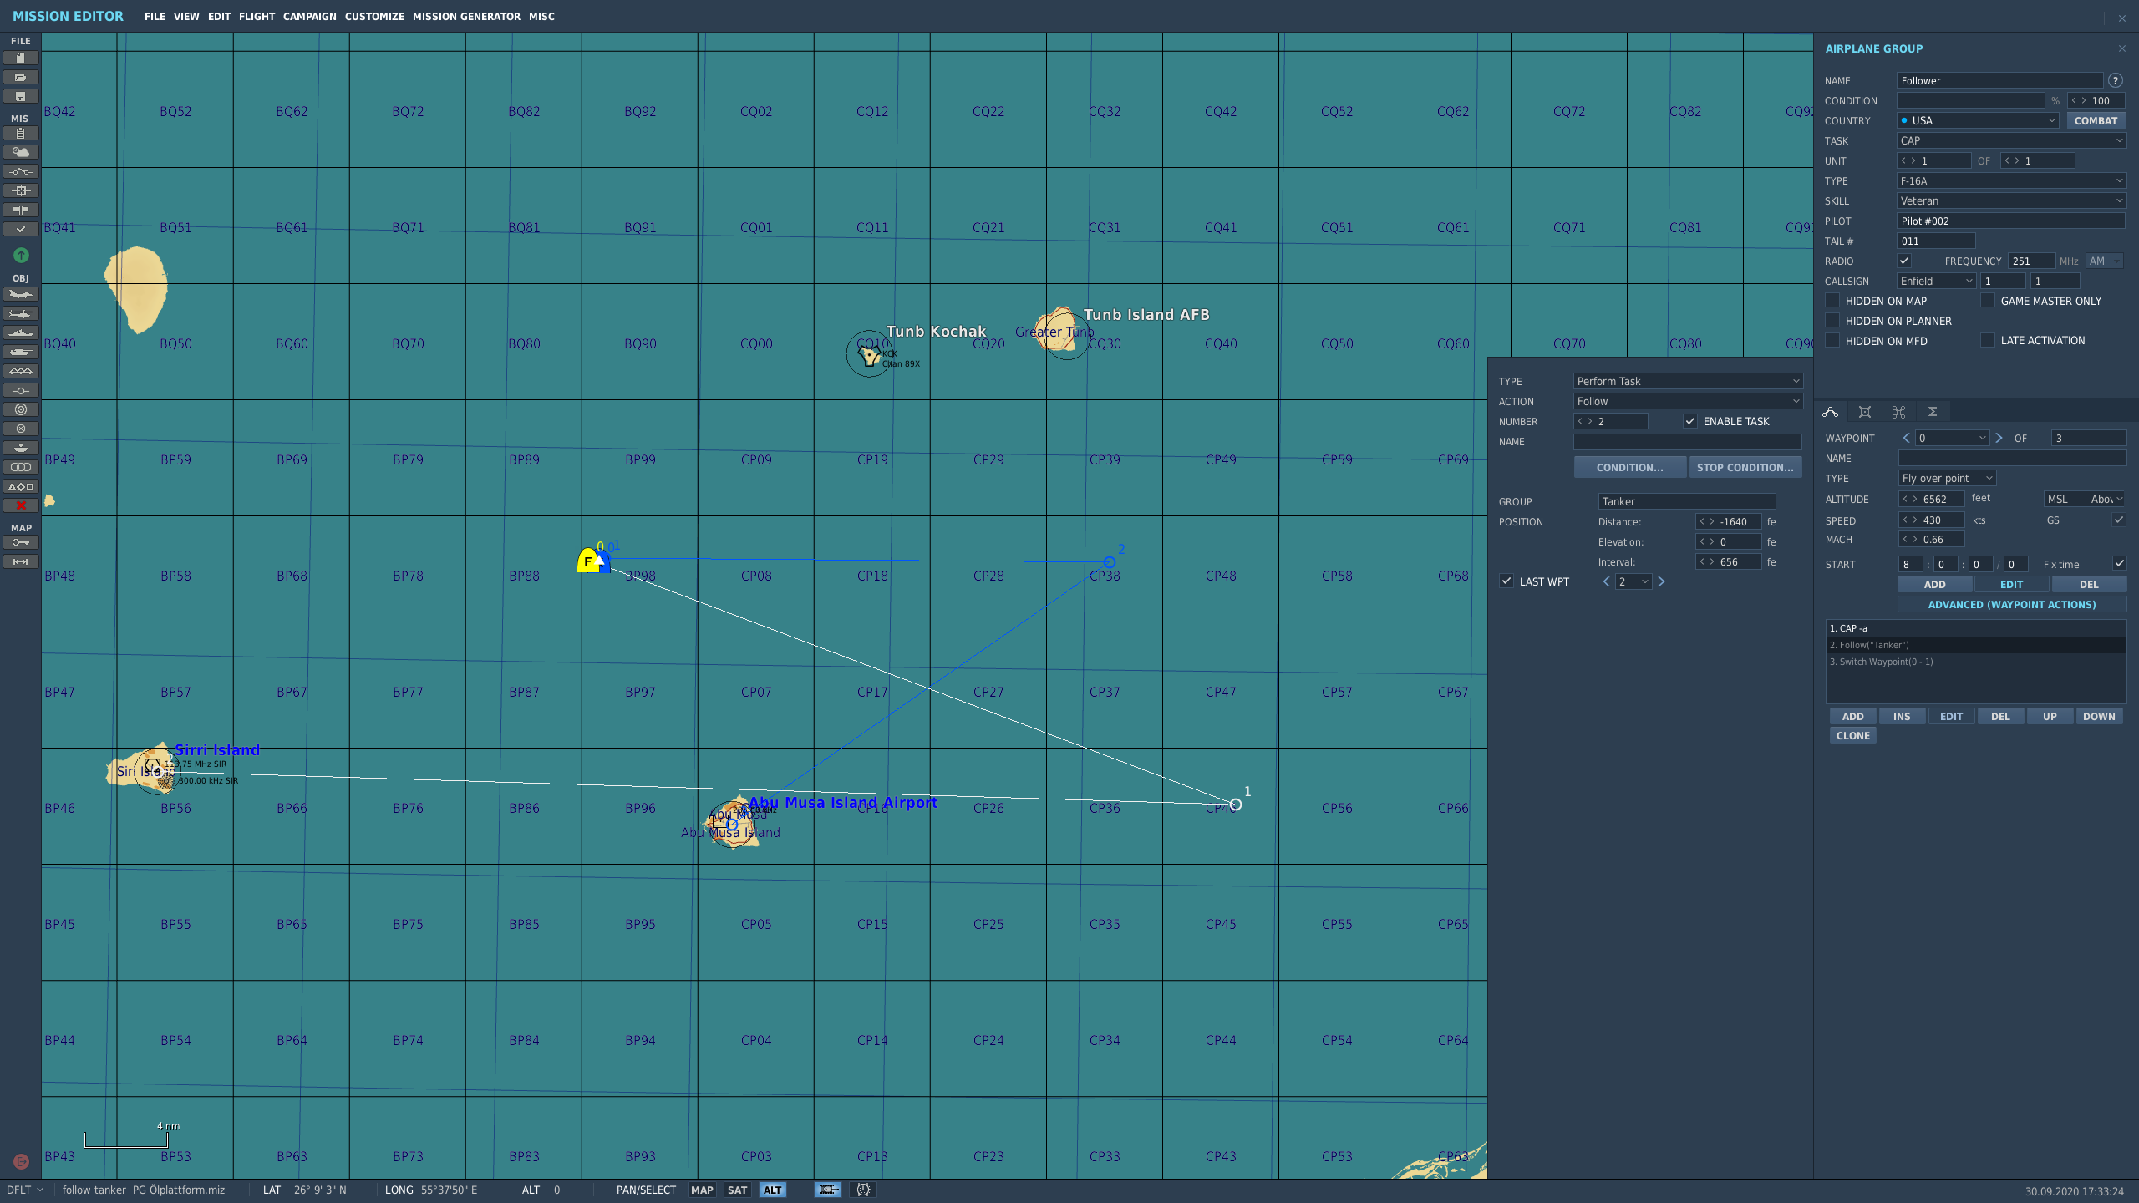The image size is (2139, 1203).
Task: Open the CALLSIGN dropdown showing Enfield
Action: click(x=1936, y=281)
